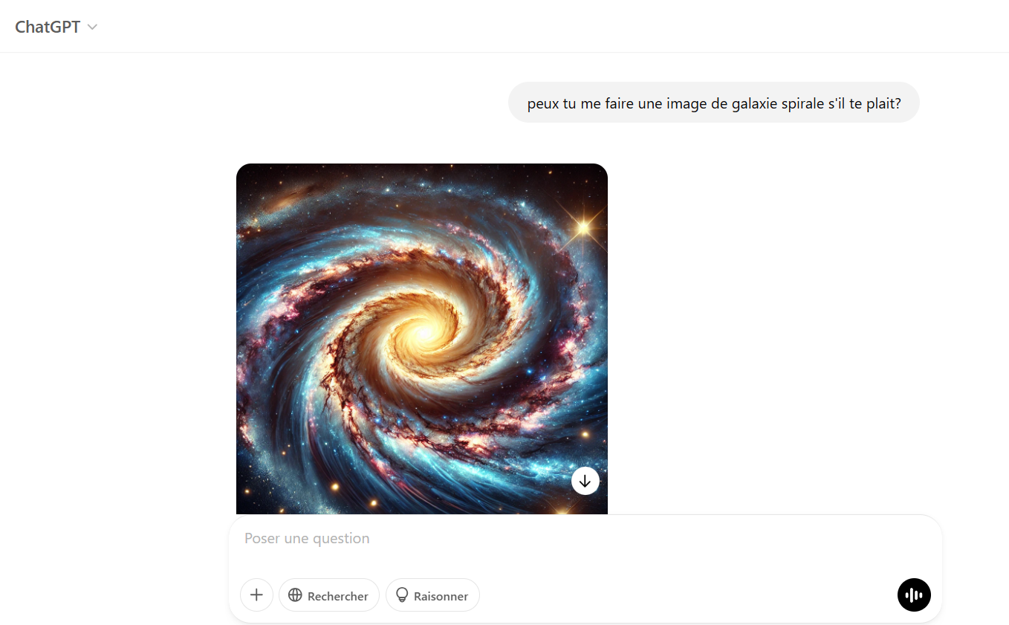
Task: Click "s'il te plait?" in the user message
Action: click(x=864, y=103)
